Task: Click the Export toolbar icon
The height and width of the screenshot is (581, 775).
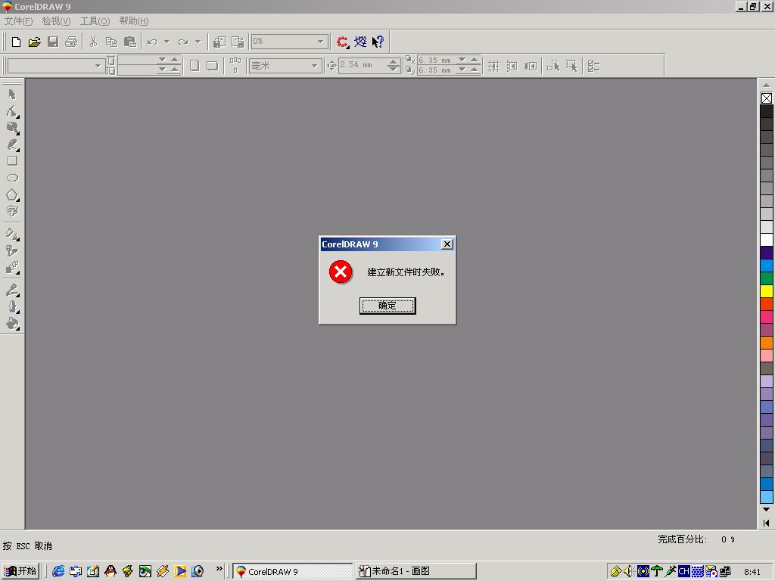Action: (x=238, y=42)
